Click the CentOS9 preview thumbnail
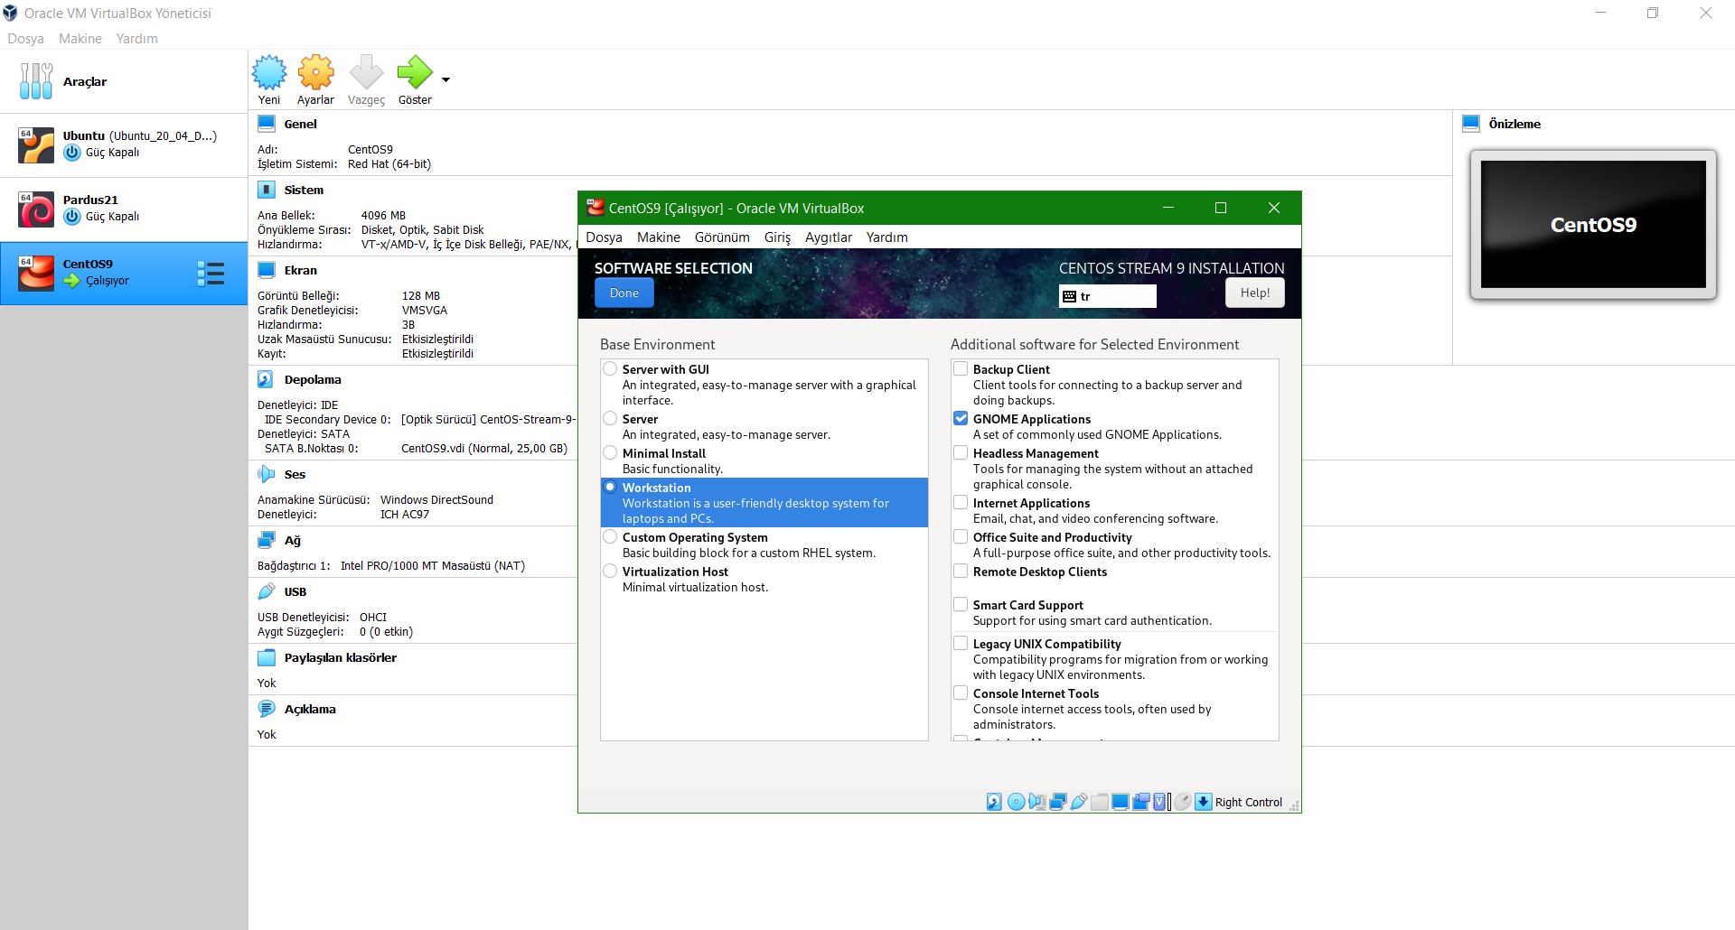Screen dimensions: 1735x930 [1593, 225]
